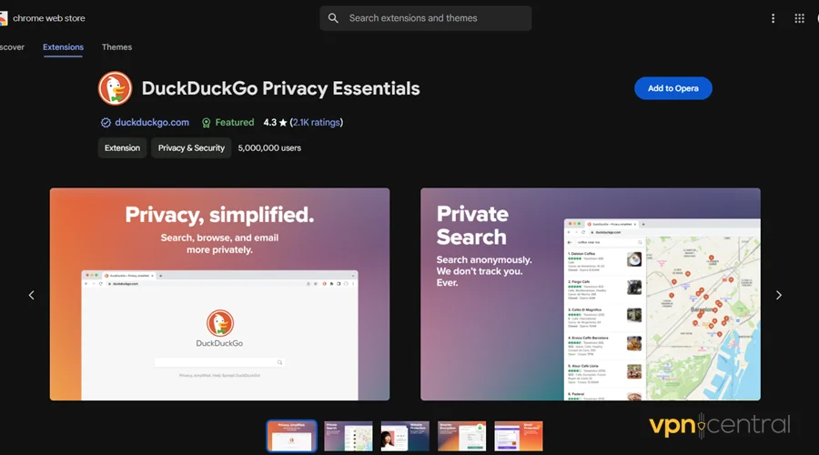
Task: Select the first Privacy simplified thumbnail
Action: (x=291, y=436)
